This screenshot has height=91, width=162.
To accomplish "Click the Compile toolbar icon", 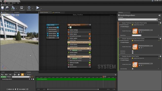I will [x=13, y=8].
